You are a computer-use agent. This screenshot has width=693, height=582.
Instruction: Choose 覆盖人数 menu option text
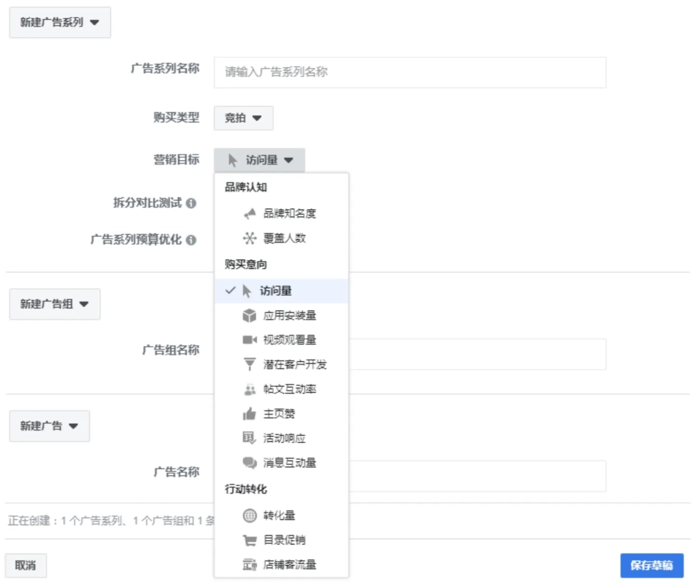click(x=285, y=239)
